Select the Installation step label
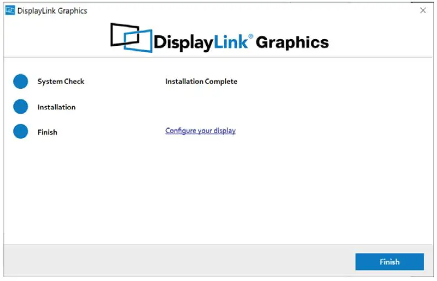Image resolution: width=437 pixels, height=281 pixels. (x=56, y=107)
